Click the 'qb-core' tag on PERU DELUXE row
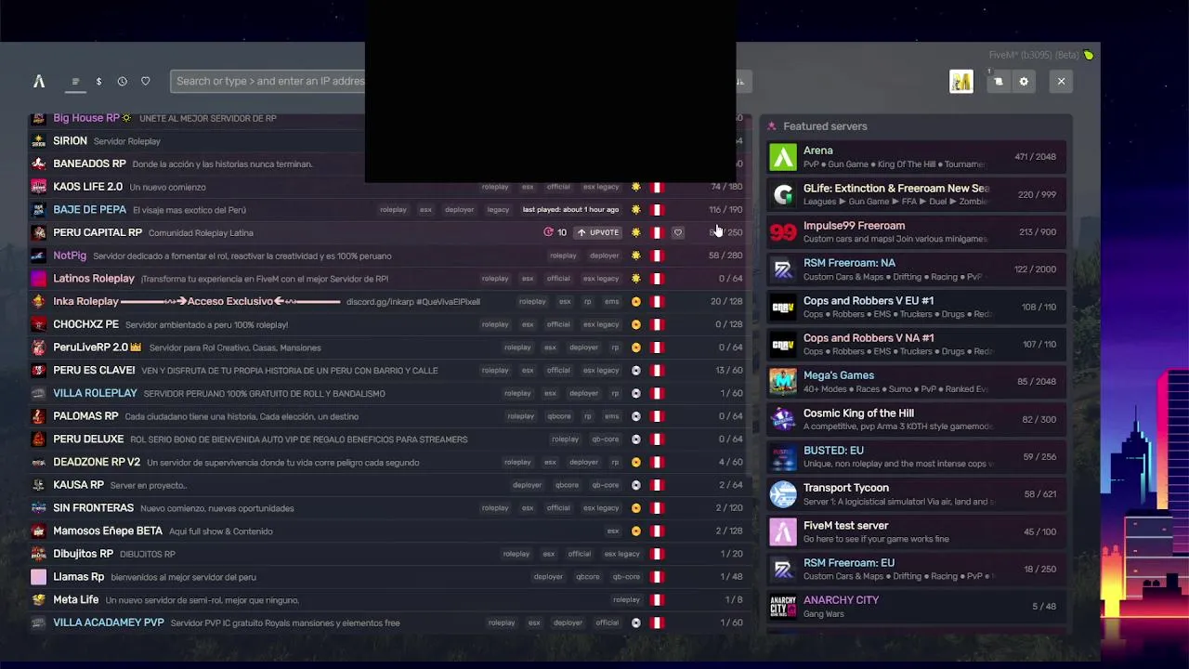The width and height of the screenshot is (1189, 669). (x=606, y=439)
